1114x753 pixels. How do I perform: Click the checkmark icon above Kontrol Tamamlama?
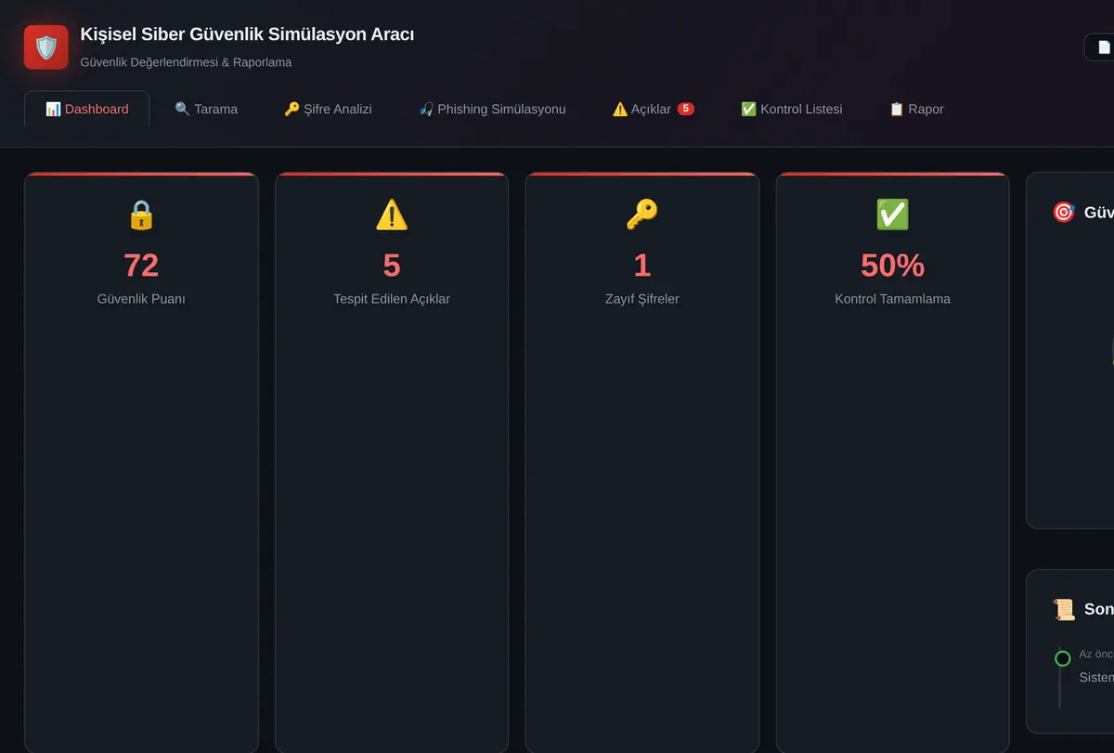pos(893,214)
